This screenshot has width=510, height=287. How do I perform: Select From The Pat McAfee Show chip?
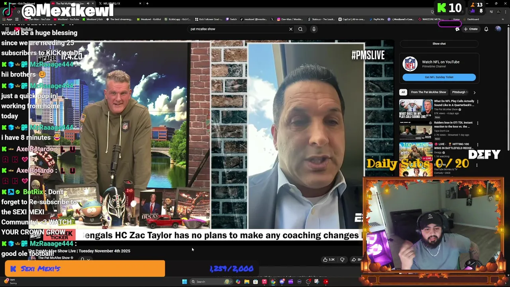coord(428,92)
